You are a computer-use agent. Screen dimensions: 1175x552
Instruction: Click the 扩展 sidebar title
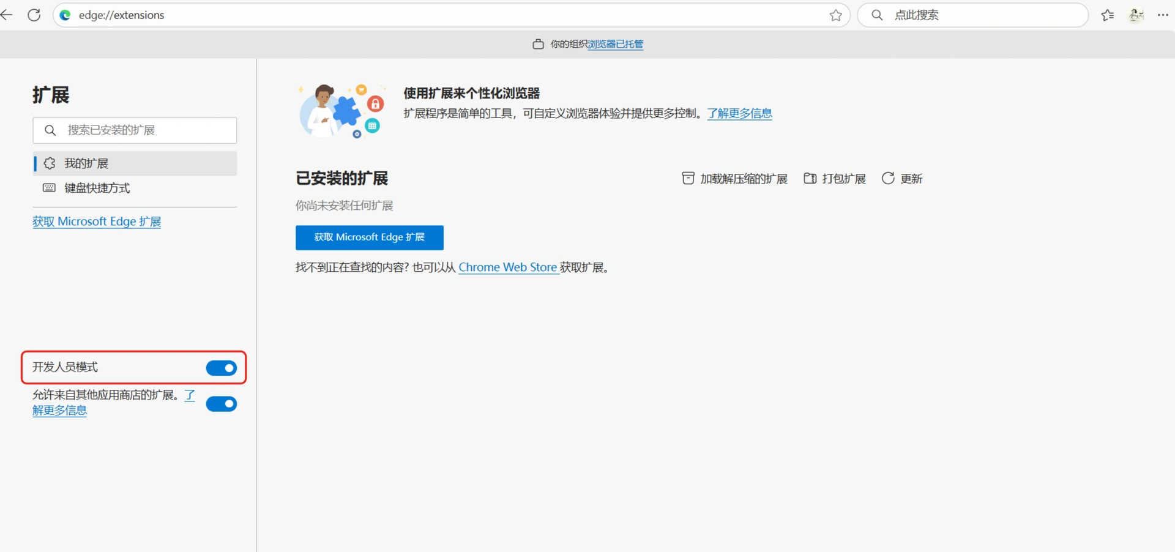pyautogui.click(x=51, y=95)
